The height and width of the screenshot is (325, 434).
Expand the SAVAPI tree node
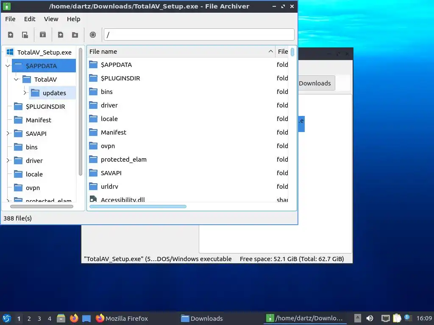tap(8, 133)
